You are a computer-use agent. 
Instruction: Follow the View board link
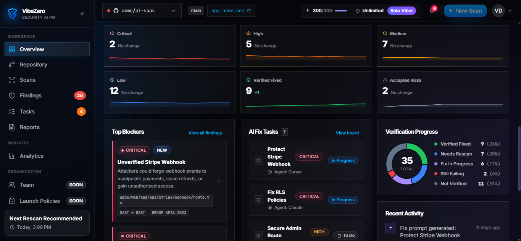tap(350, 133)
